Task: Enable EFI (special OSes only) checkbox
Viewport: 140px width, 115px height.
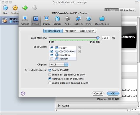Action: (50, 75)
